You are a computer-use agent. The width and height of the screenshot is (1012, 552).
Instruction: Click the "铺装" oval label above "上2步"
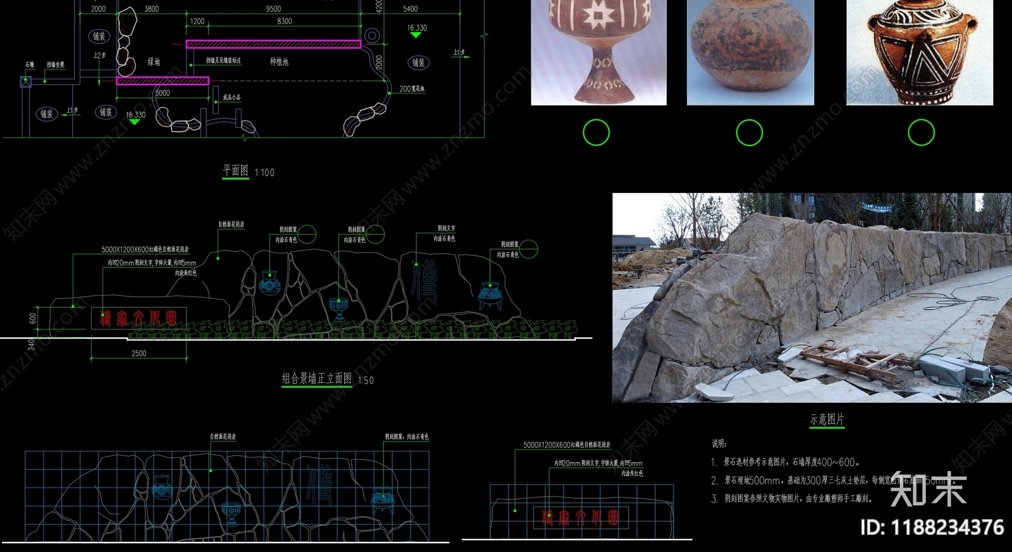pos(99,36)
